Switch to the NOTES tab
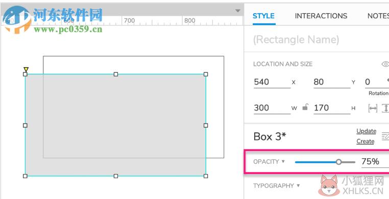The image size is (389, 199). [378, 16]
